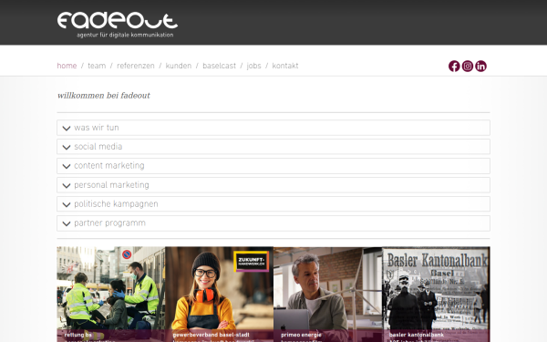Image resolution: width=547 pixels, height=342 pixels.
Task: Open the baselcast menu item
Action: (219, 66)
